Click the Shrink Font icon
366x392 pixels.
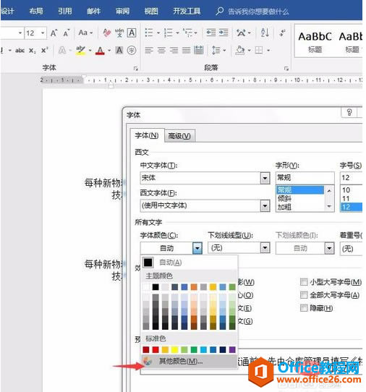tap(67, 33)
